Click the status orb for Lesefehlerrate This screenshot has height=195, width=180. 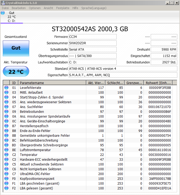6,88
